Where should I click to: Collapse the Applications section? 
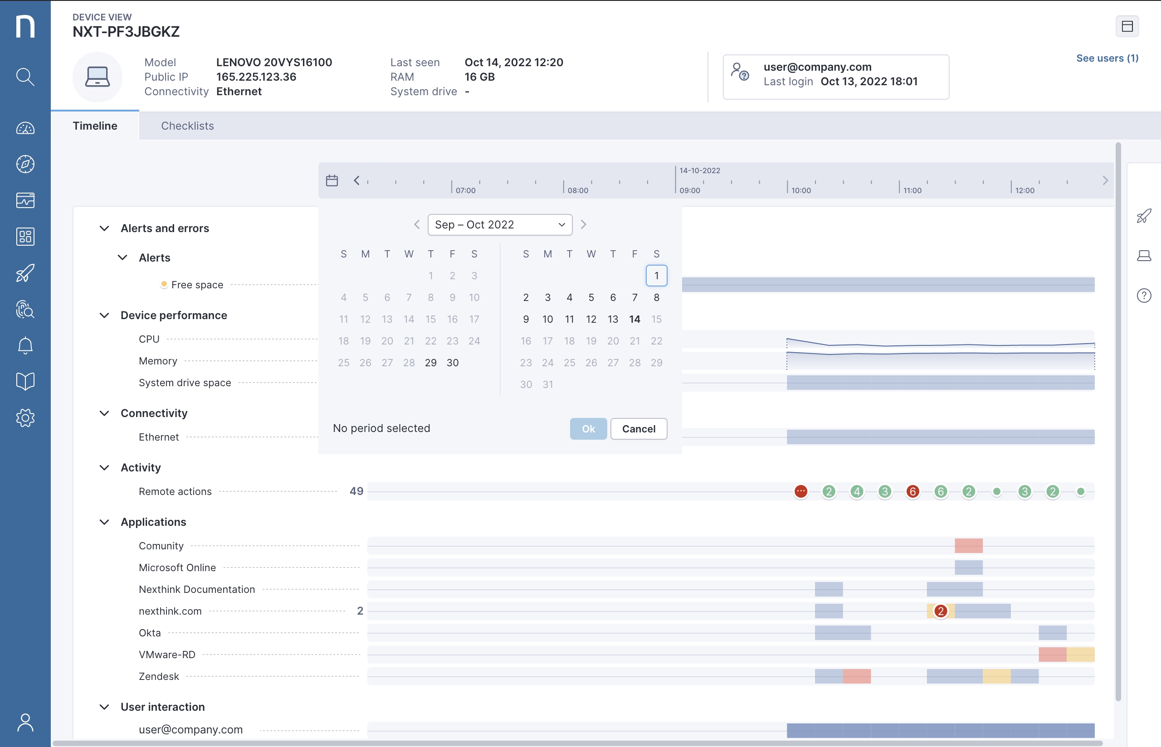pyautogui.click(x=104, y=522)
